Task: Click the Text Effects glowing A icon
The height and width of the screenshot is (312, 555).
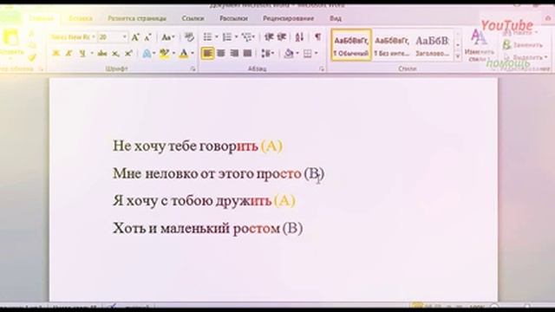Action: (147, 54)
